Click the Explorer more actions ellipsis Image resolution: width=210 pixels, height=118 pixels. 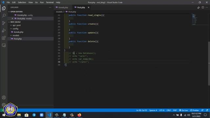[x=50, y=8]
